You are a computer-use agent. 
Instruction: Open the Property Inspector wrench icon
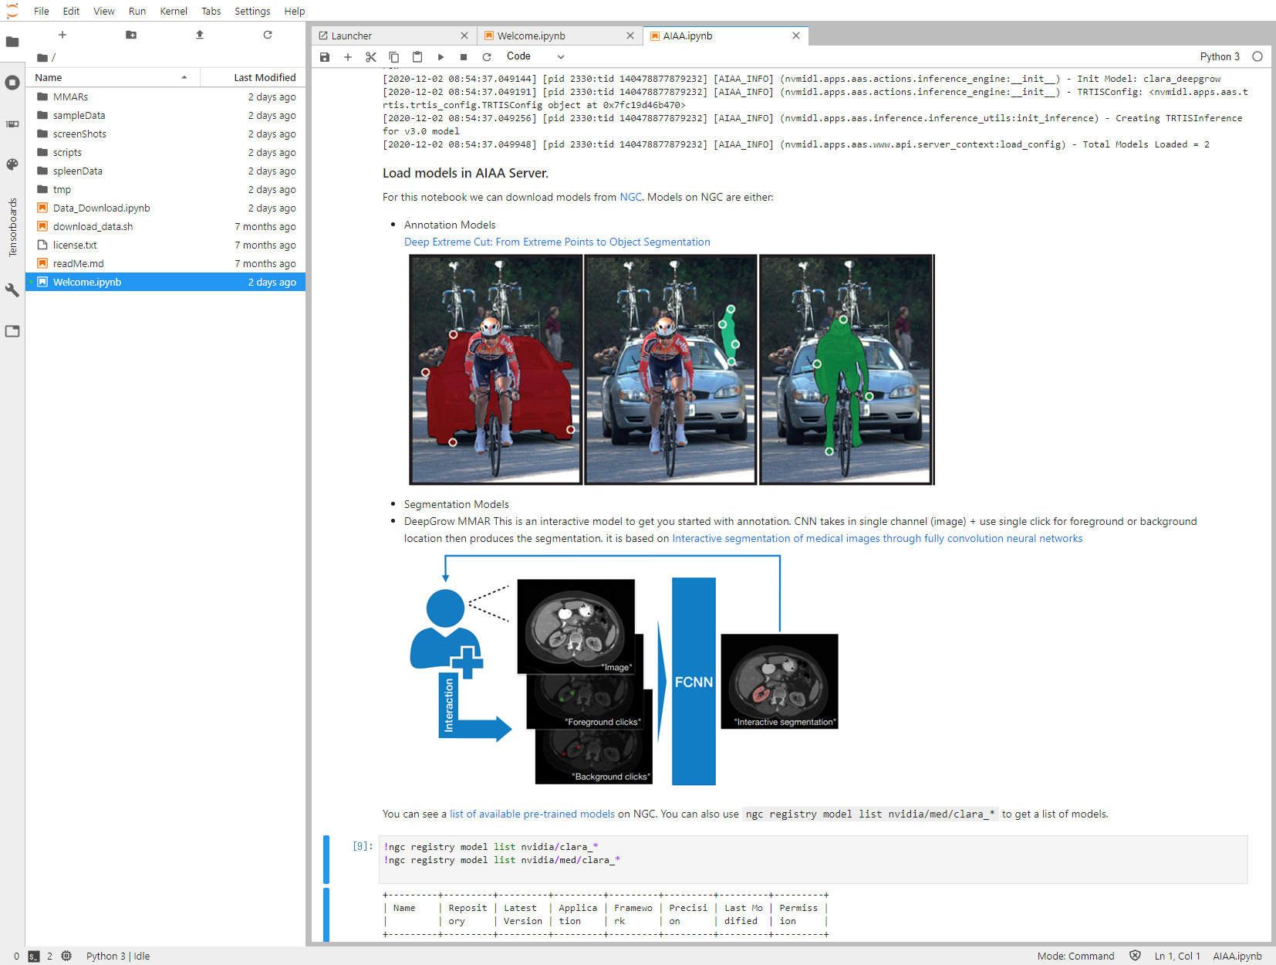coord(12,290)
